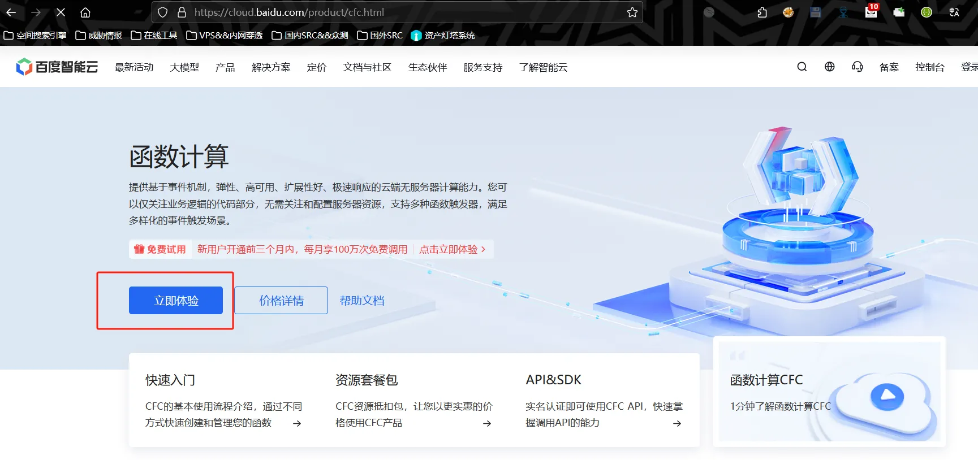Click the arrow in API&SDK card
Image resolution: width=978 pixels, height=460 pixels.
[x=677, y=423]
